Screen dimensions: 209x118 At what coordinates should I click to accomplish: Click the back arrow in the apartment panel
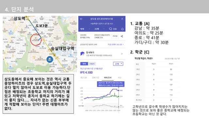[x=81, y=19]
